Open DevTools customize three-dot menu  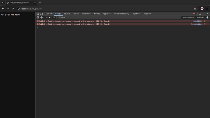pyautogui.click(x=204, y=14)
